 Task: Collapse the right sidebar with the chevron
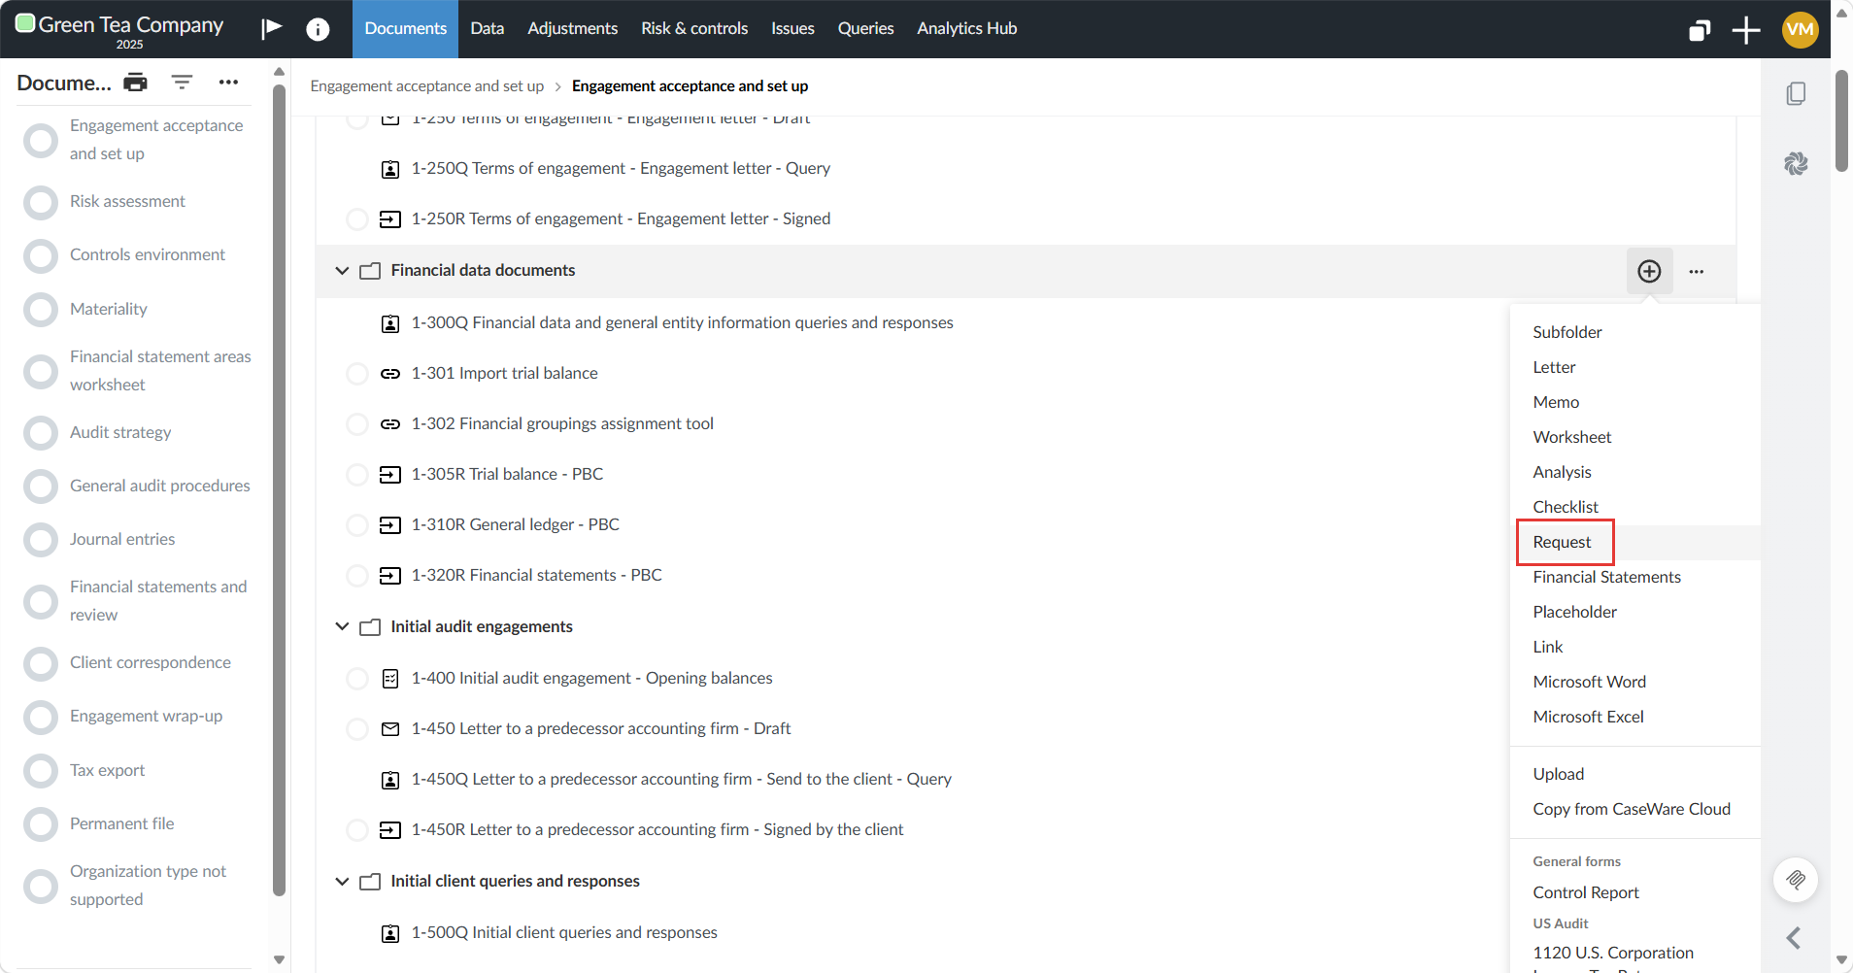click(1794, 938)
